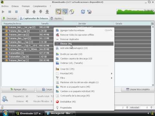Open JDownloader taskbar button

click(x=29, y=113)
